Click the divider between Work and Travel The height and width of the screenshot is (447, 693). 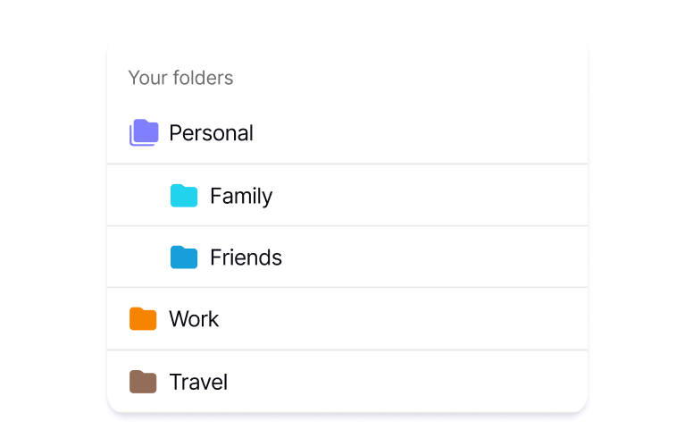pos(348,350)
